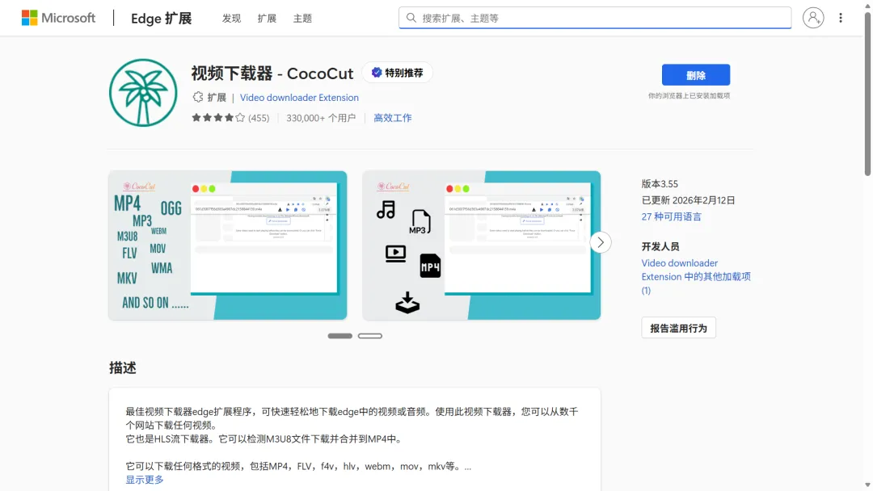Click the 报告滥用行为 button
873x491 pixels.
click(x=678, y=328)
